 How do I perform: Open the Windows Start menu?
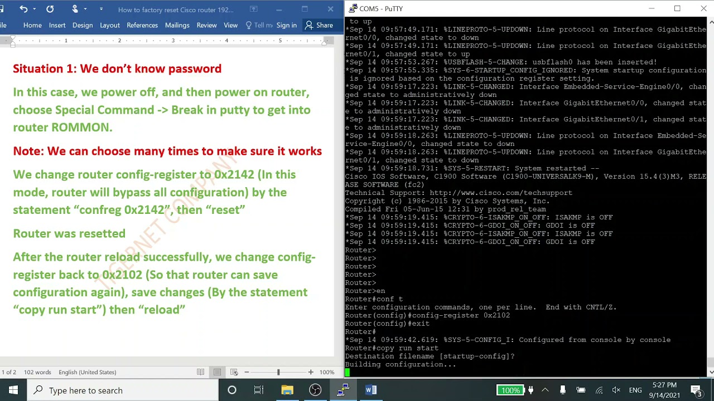pos(13,390)
